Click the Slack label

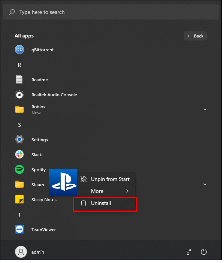[x=37, y=155]
